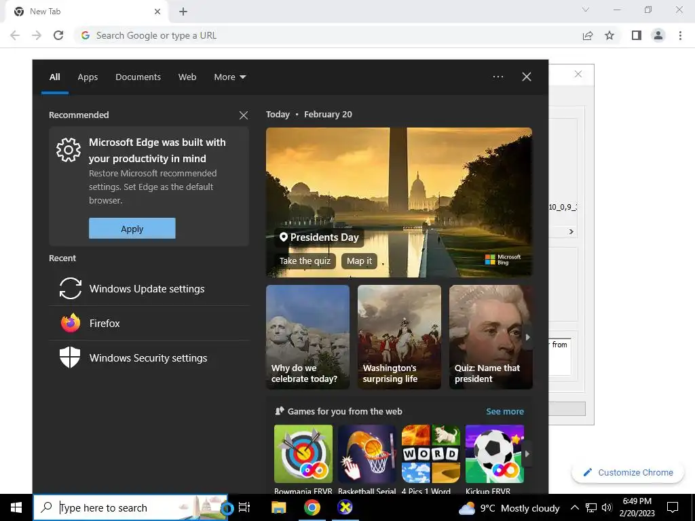Open the notification center
The image size is (695, 521).
(673, 507)
